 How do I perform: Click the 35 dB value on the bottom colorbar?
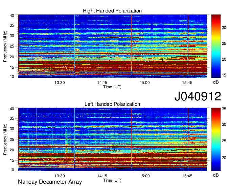click(224, 109)
